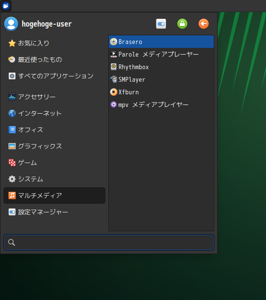Open Rhythmbox music player
The height and width of the screenshot is (300, 266).
tap(161, 67)
